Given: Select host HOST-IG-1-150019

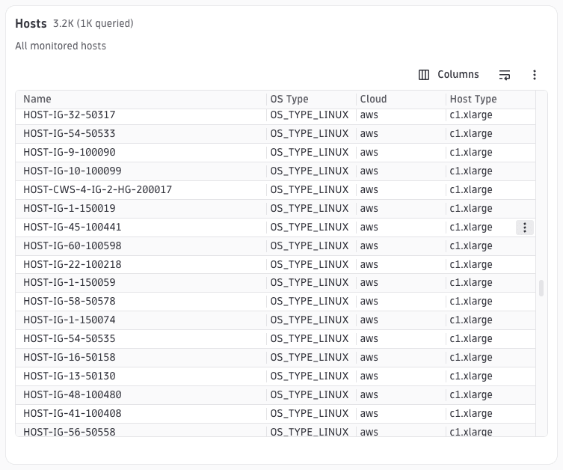Looking at the screenshot, I should [70, 208].
